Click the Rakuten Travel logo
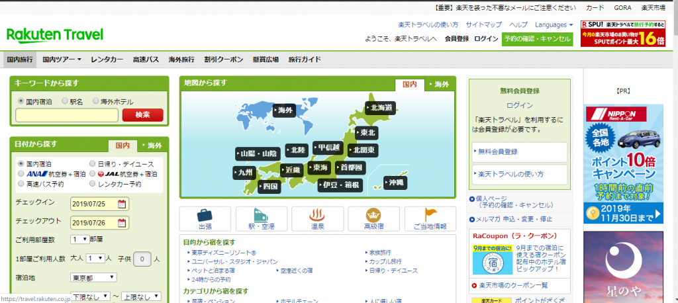This screenshot has height=303, width=678. (55, 36)
